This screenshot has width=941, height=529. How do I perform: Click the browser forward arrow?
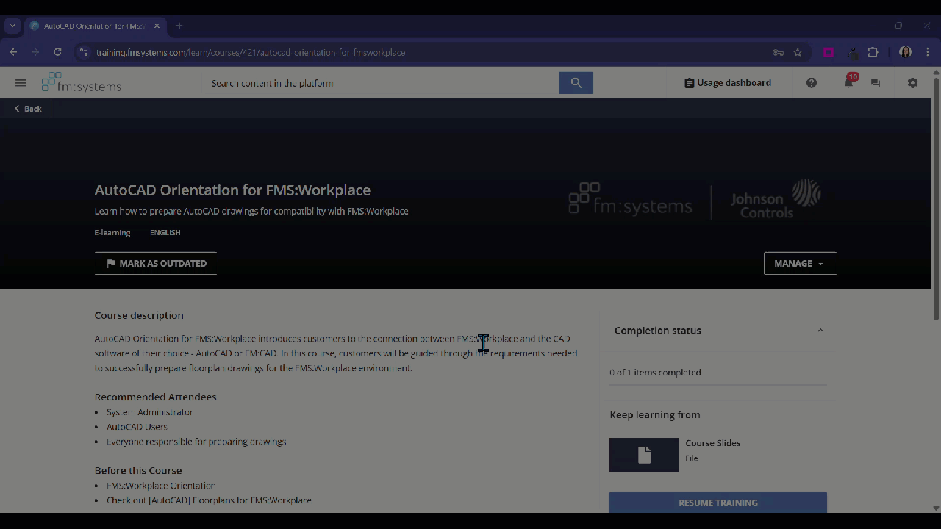pos(35,52)
